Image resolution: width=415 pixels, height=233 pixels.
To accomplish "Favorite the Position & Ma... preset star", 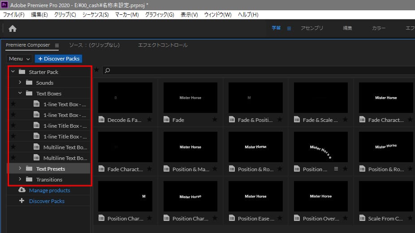I will [215, 169].
